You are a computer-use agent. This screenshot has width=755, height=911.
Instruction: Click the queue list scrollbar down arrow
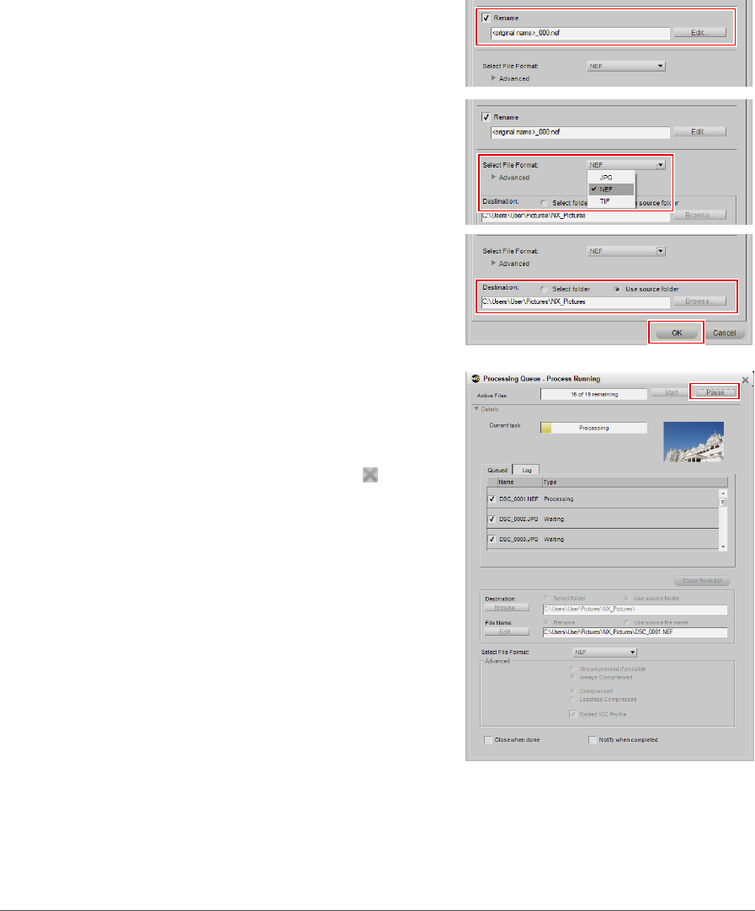pyautogui.click(x=723, y=546)
